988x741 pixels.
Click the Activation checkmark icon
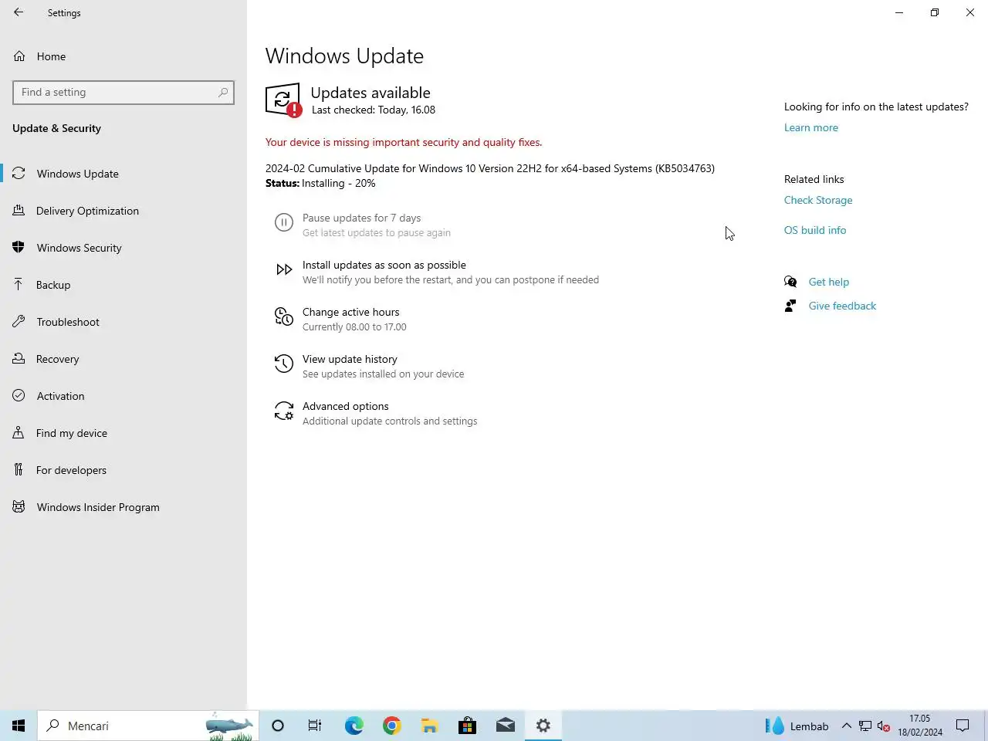tap(19, 396)
